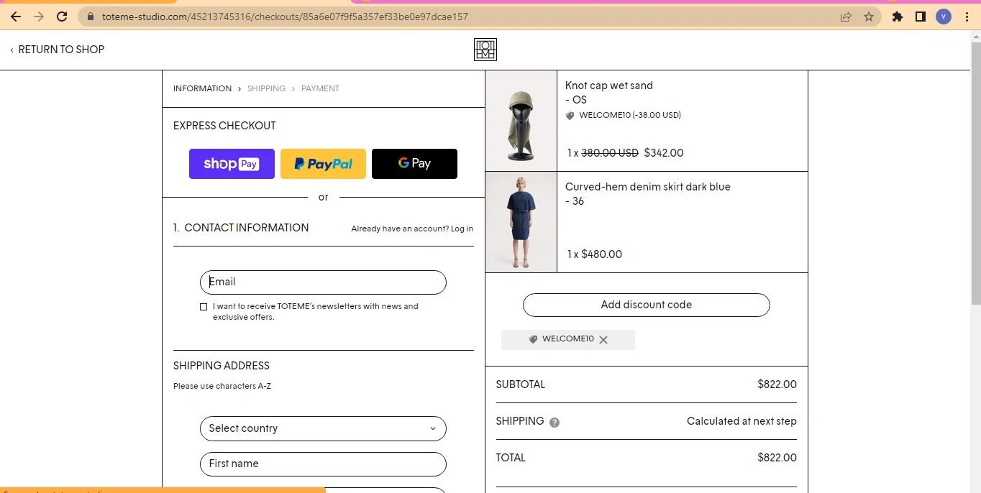Pay with Shop Pay

tap(232, 164)
